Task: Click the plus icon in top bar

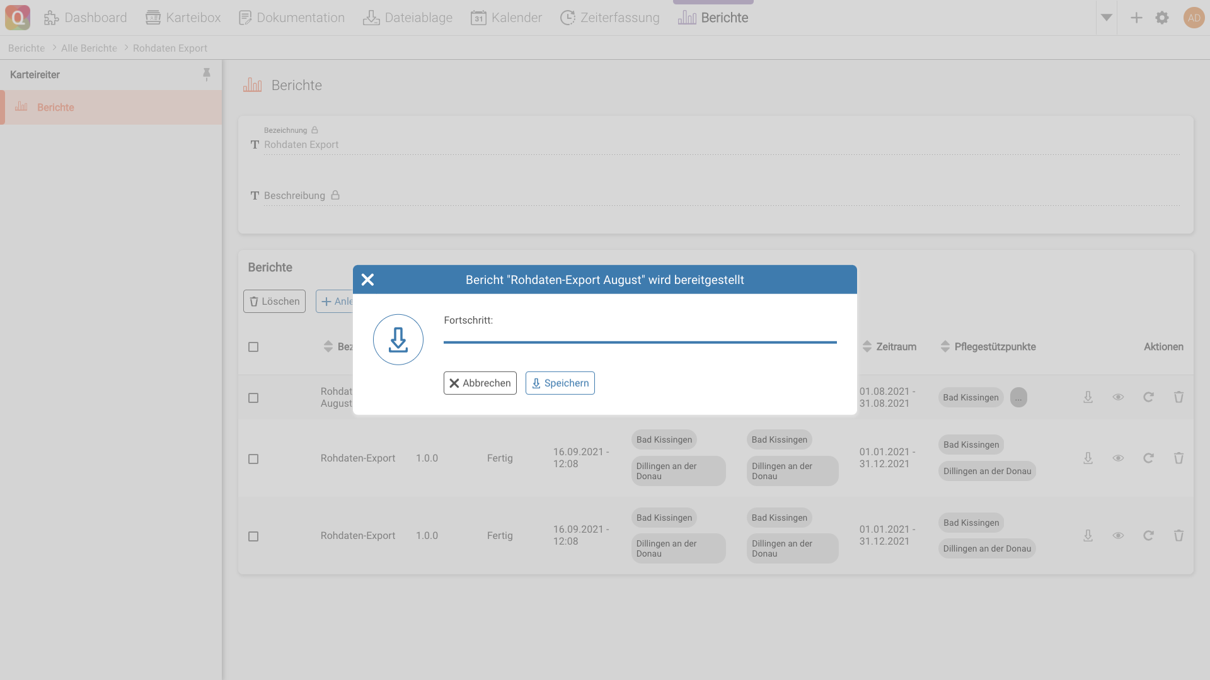Action: 1136,18
